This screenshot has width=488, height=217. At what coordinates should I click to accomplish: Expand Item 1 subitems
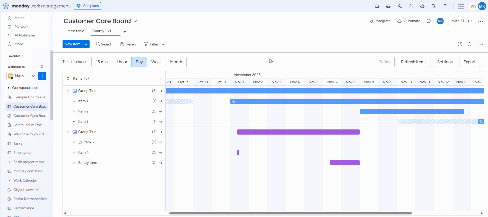point(74,101)
